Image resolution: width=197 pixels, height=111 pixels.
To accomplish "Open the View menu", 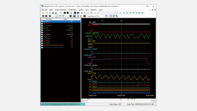I will 51,10.
